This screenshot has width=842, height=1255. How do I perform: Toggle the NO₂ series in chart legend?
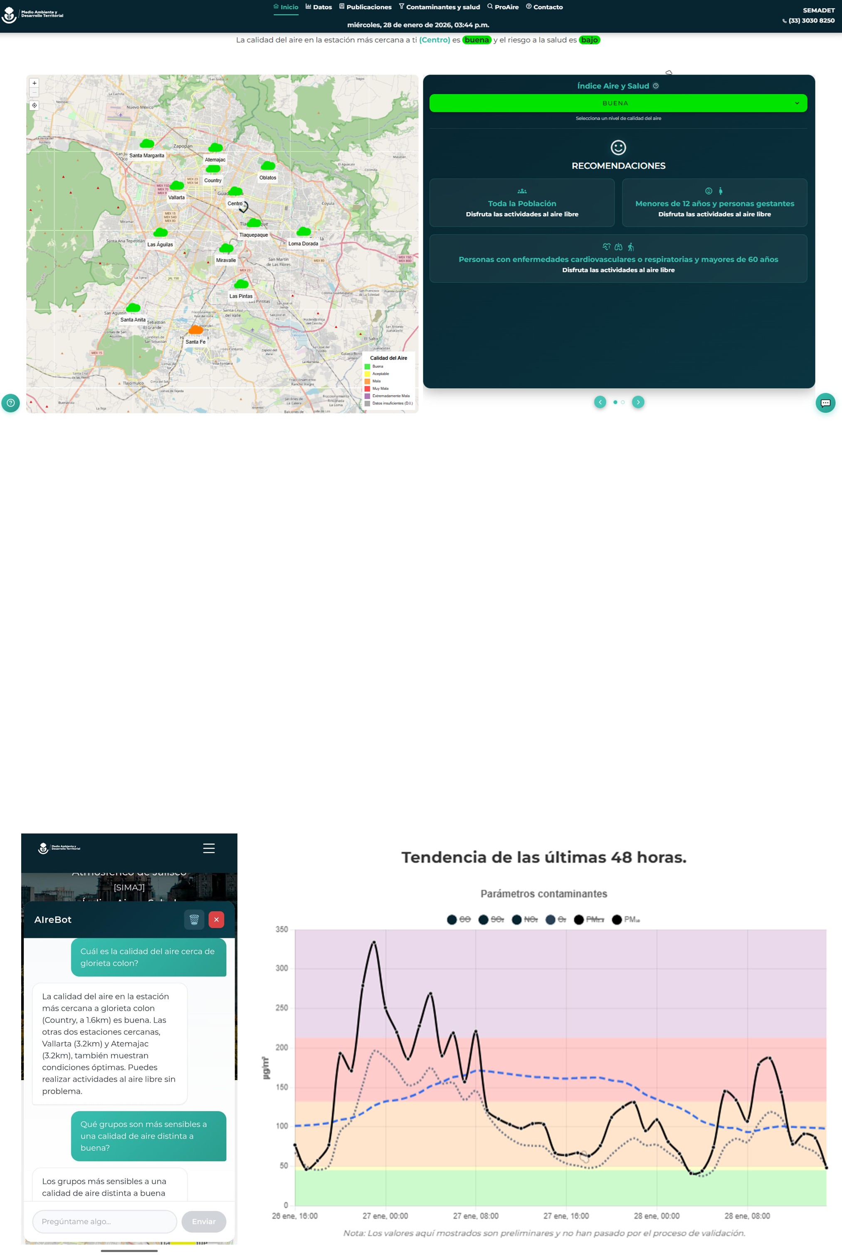[525, 919]
